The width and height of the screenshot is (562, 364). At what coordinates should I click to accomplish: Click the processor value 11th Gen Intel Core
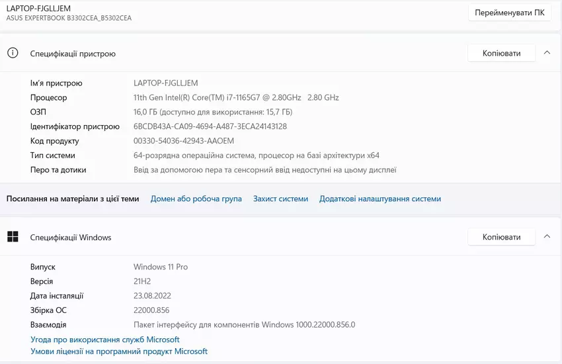tap(236, 97)
